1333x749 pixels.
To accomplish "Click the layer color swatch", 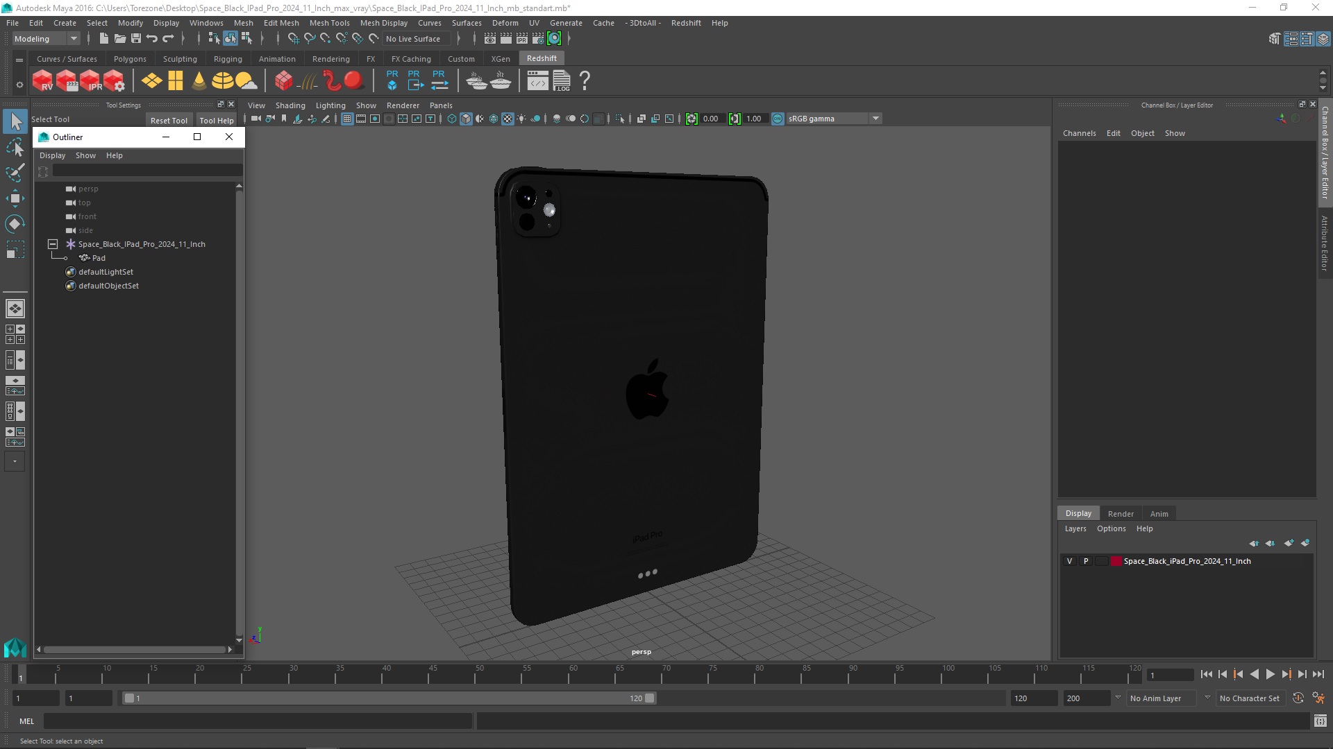I will coord(1116,561).
